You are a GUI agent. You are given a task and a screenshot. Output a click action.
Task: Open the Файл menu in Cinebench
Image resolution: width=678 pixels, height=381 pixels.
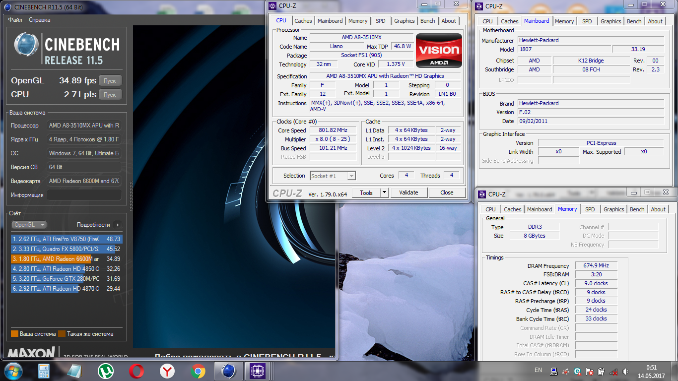(15, 20)
